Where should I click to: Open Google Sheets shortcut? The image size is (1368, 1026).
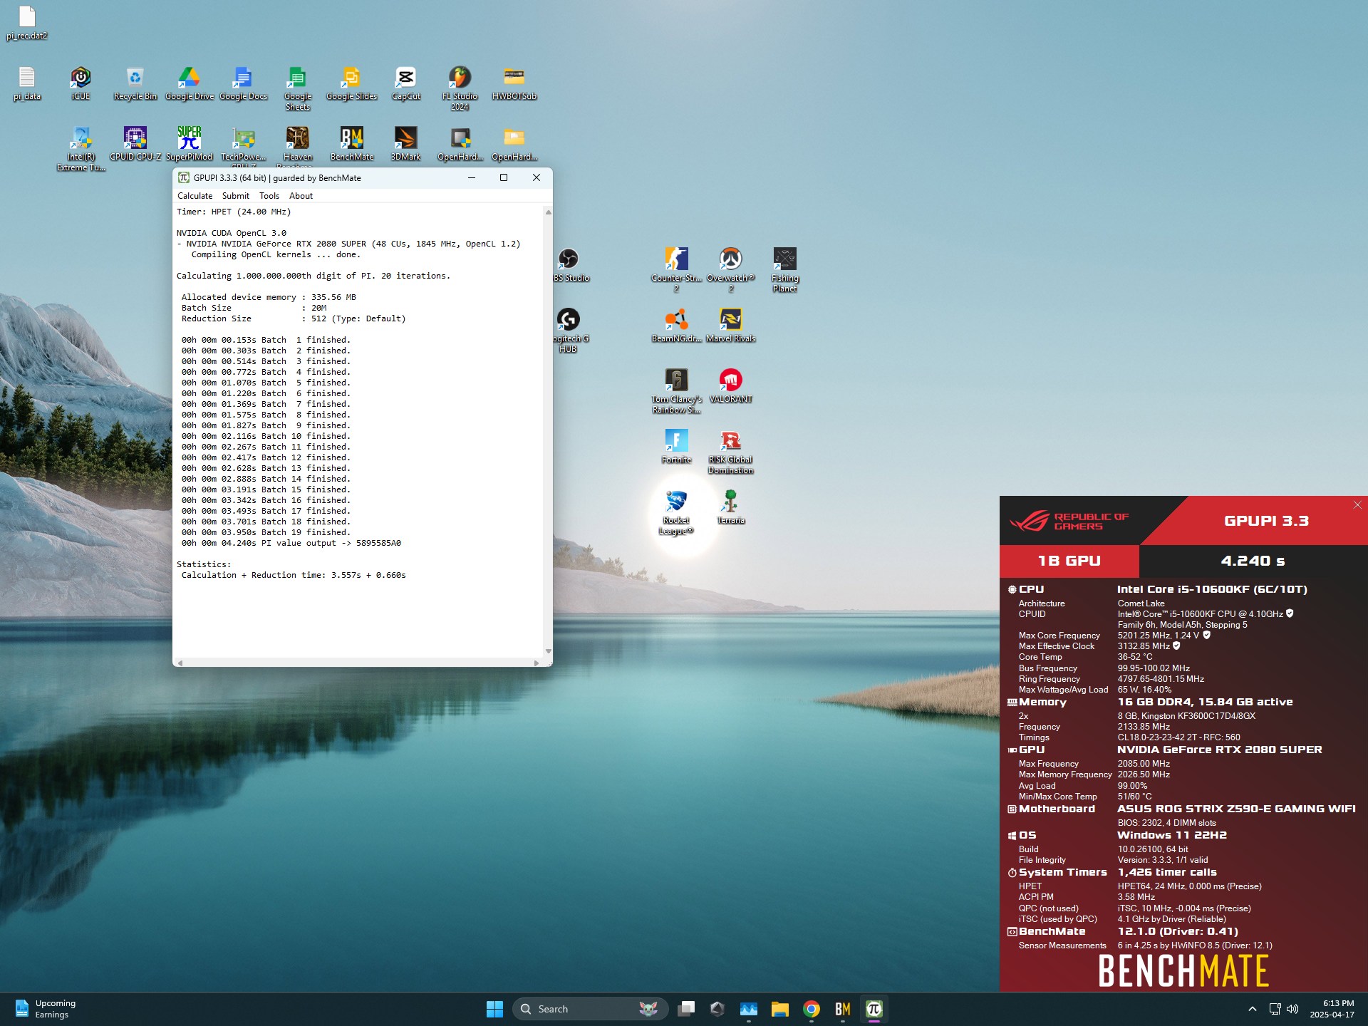tap(297, 88)
